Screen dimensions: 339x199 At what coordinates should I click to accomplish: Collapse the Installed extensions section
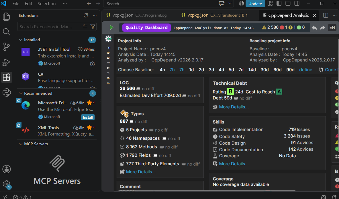tap(21, 40)
